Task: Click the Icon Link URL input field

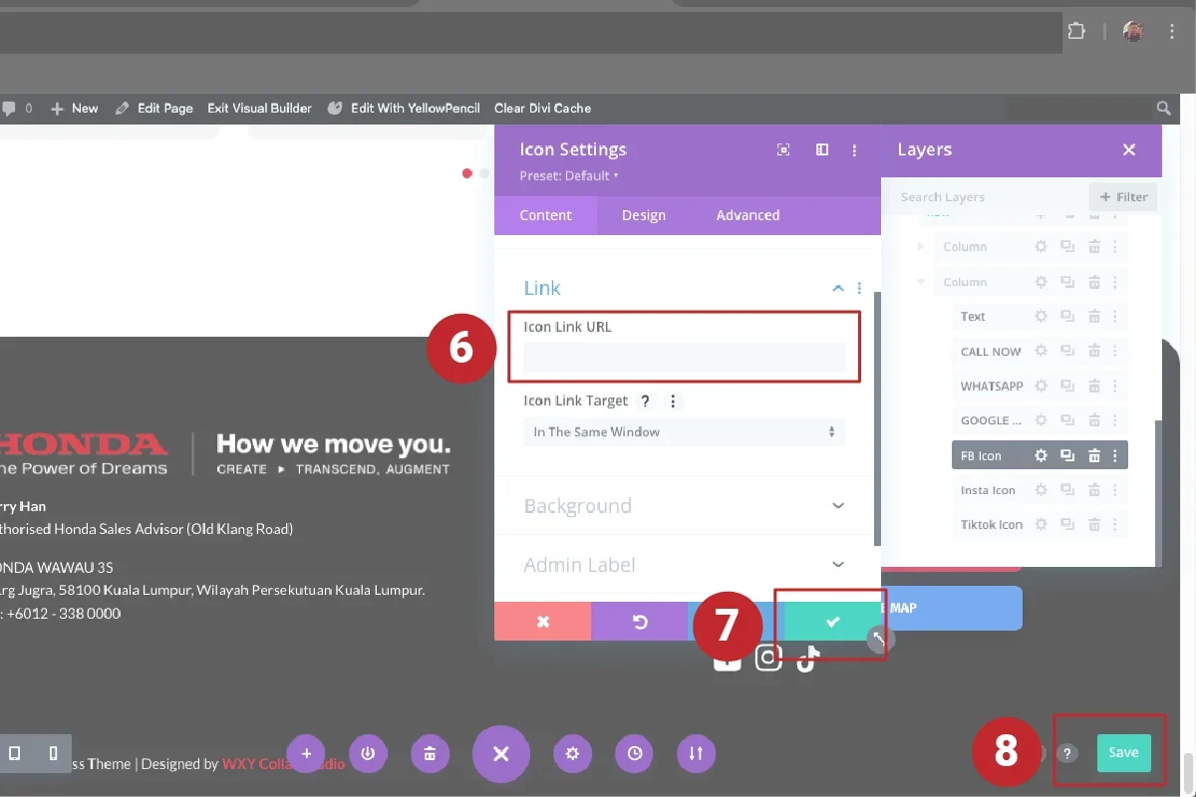Action: [684, 358]
